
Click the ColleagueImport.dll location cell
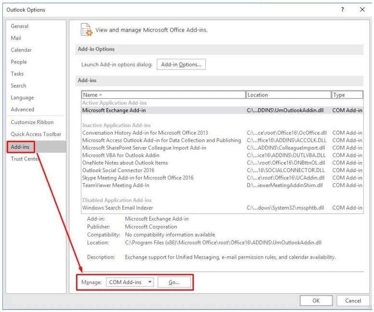click(x=286, y=148)
